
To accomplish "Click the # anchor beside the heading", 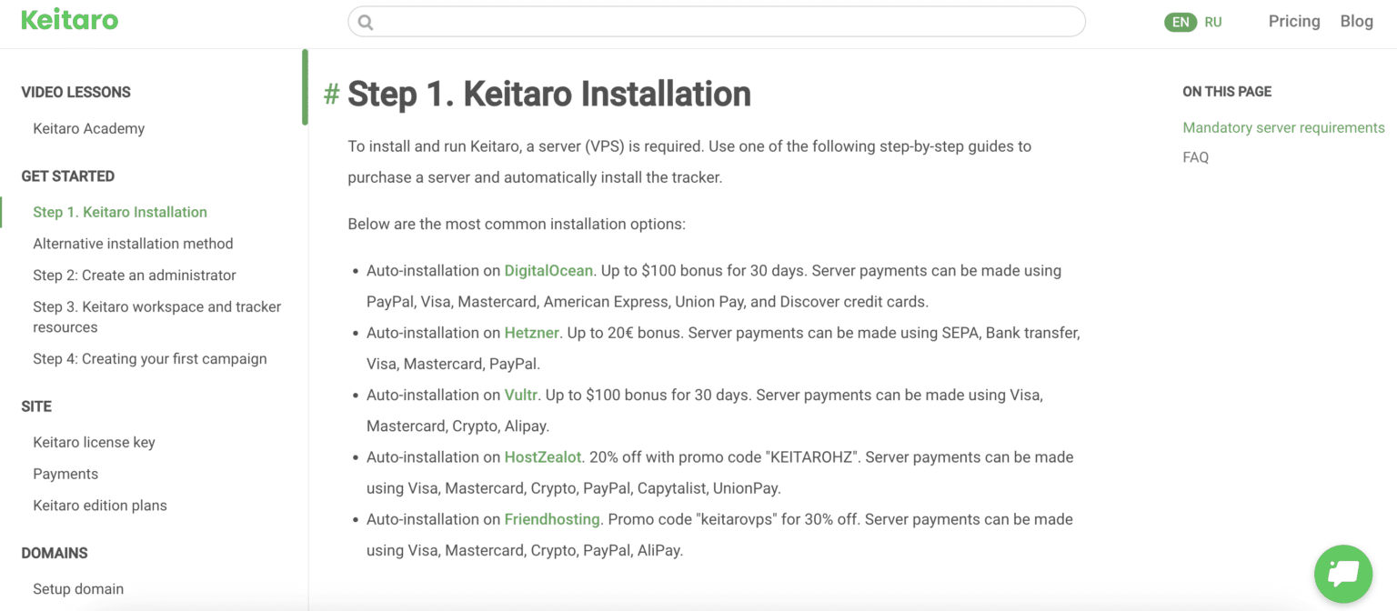I will 332,94.
